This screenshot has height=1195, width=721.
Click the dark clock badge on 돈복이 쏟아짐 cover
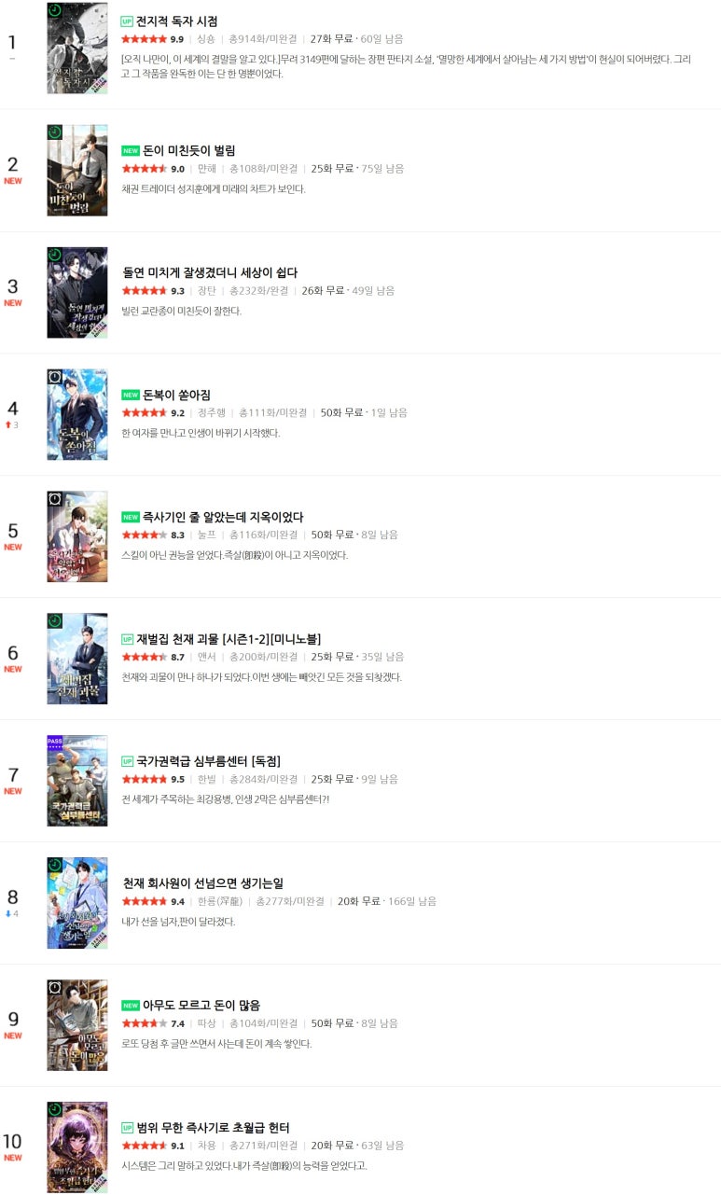click(55, 377)
